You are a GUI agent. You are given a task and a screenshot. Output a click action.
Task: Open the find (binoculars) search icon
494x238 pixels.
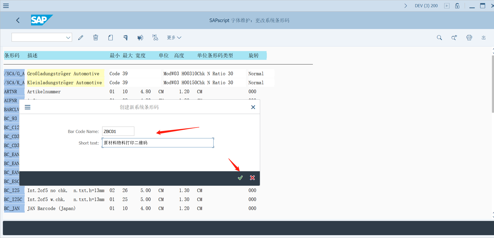point(155,37)
